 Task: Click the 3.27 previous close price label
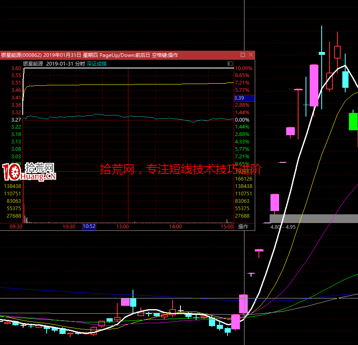click(x=16, y=120)
